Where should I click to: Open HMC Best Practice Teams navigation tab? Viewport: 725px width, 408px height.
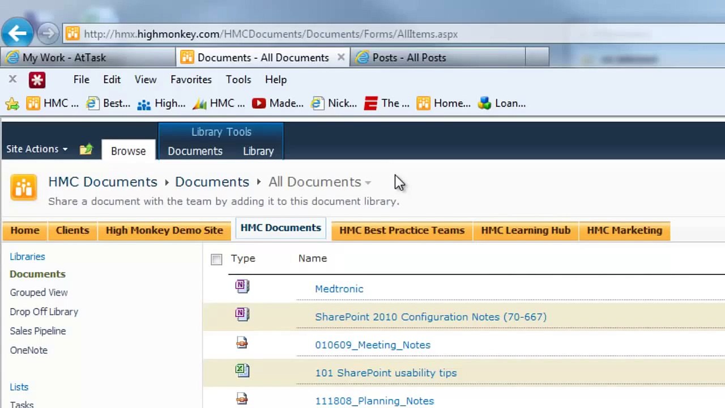pos(402,231)
